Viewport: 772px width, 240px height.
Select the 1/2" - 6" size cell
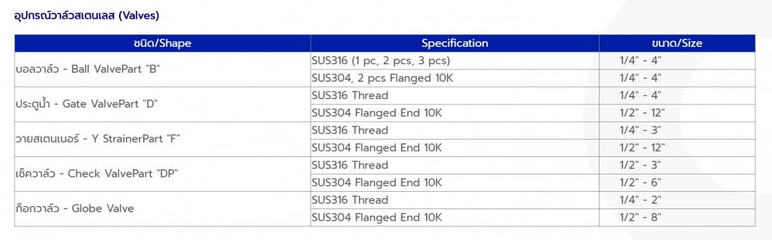tap(677, 183)
